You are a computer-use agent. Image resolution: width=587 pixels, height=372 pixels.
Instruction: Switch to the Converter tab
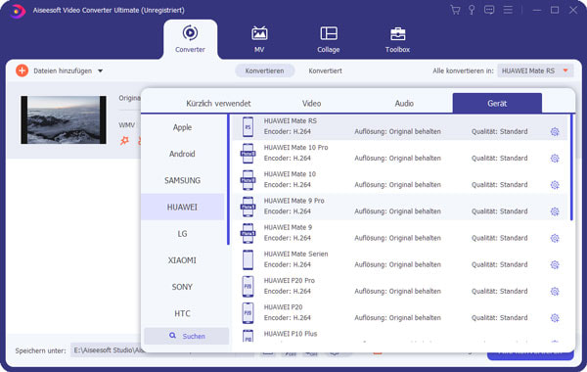(190, 39)
